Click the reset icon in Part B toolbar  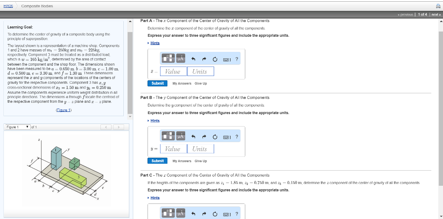click(x=215, y=137)
